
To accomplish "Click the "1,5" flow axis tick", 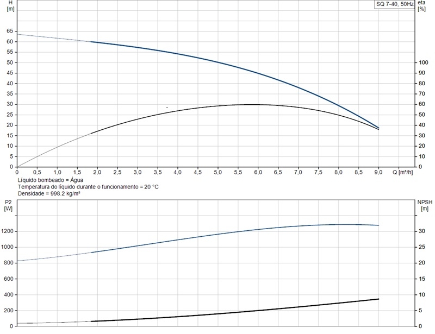I will tap(77, 172).
